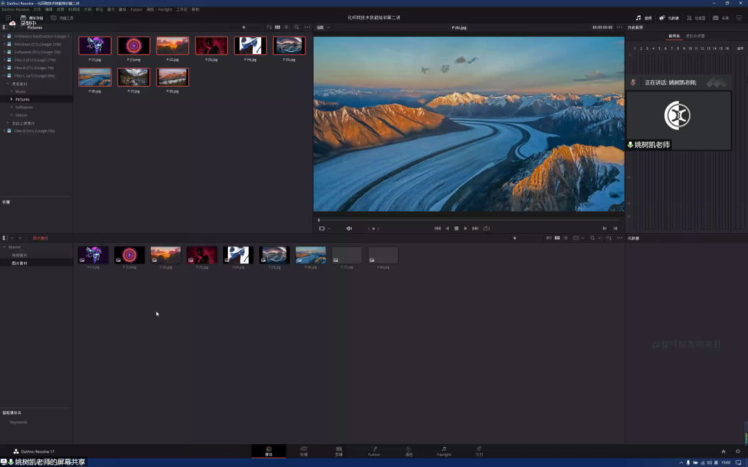748x467 pixels.
Task: Mute the viewer audio with the speaker icon
Action: tap(349, 228)
